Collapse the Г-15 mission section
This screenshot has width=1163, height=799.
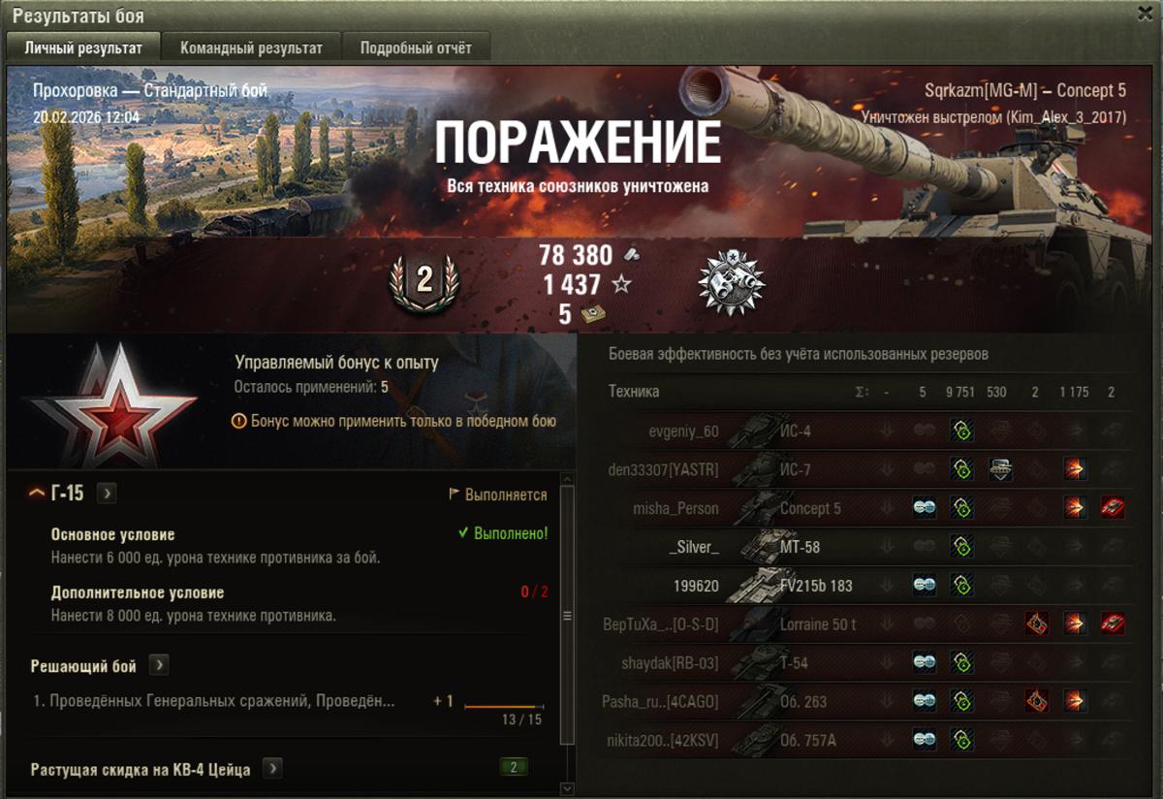[38, 494]
